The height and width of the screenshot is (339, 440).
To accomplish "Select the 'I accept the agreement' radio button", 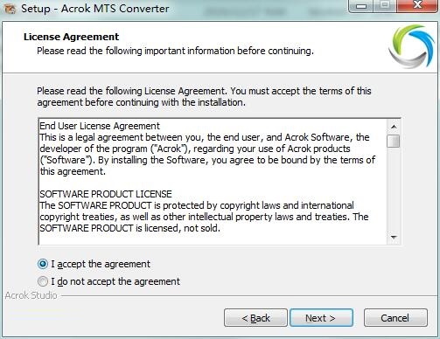I will point(43,264).
